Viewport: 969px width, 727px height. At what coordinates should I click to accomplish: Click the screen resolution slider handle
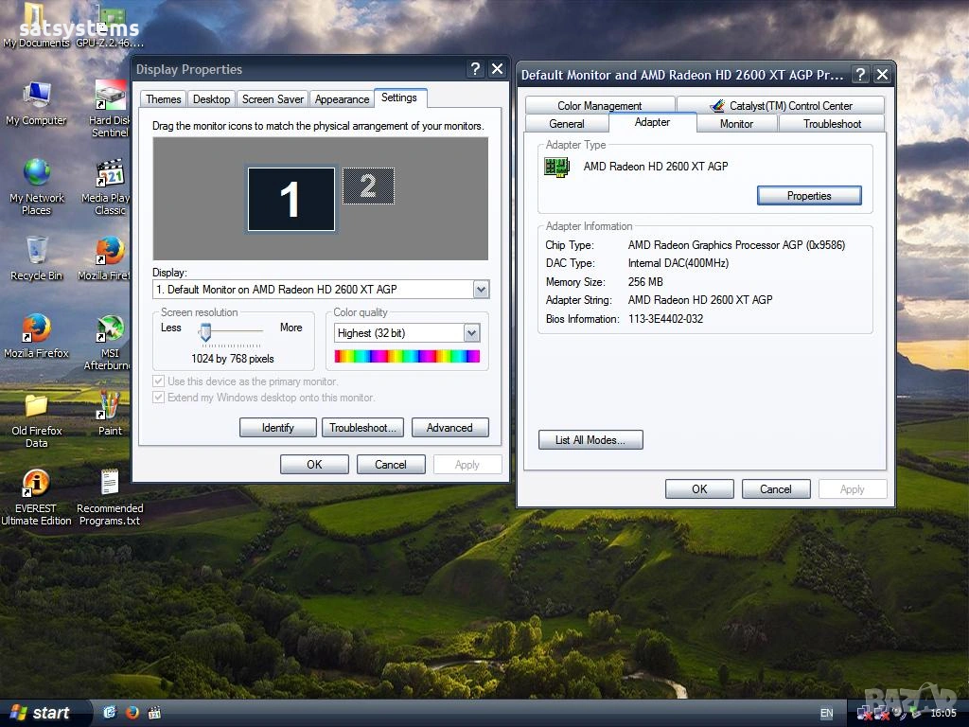204,331
